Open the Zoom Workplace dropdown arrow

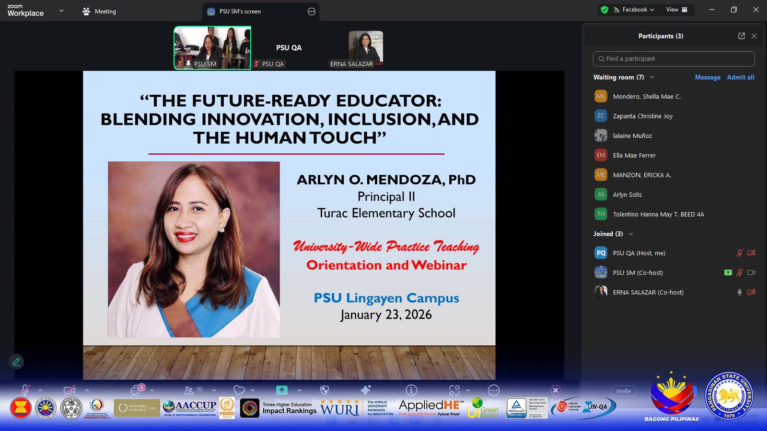[x=61, y=11]
